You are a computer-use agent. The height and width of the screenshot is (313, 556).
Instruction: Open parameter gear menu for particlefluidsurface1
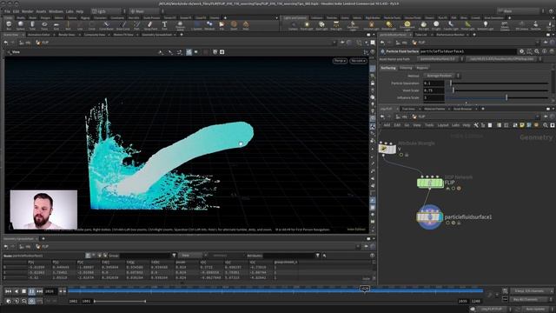[521, 51]
